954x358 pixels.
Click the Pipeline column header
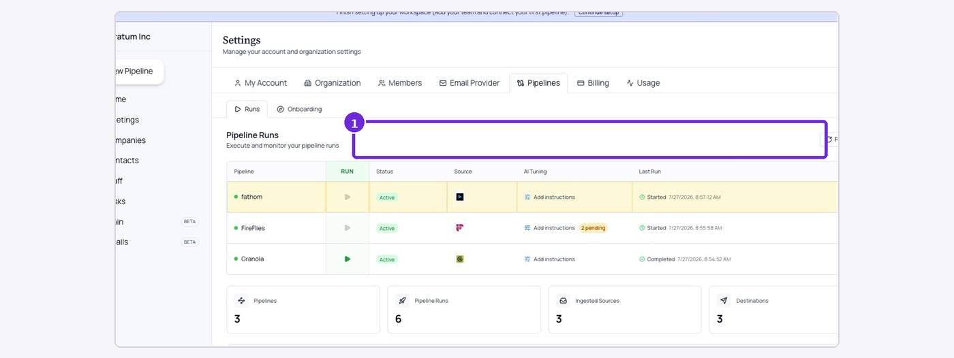pos(243,172)
